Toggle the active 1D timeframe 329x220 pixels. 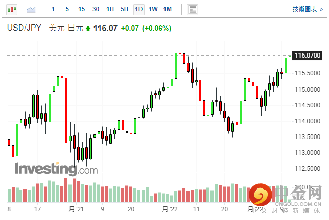(x=138, y=9)
